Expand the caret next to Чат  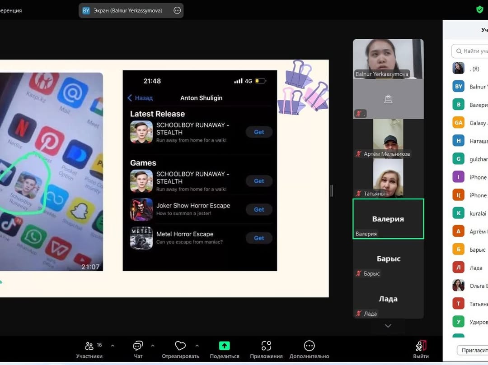click(x=152, y=346)
